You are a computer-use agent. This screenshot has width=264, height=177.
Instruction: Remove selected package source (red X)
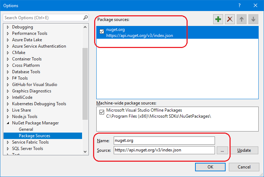click(x=230, y=19)
